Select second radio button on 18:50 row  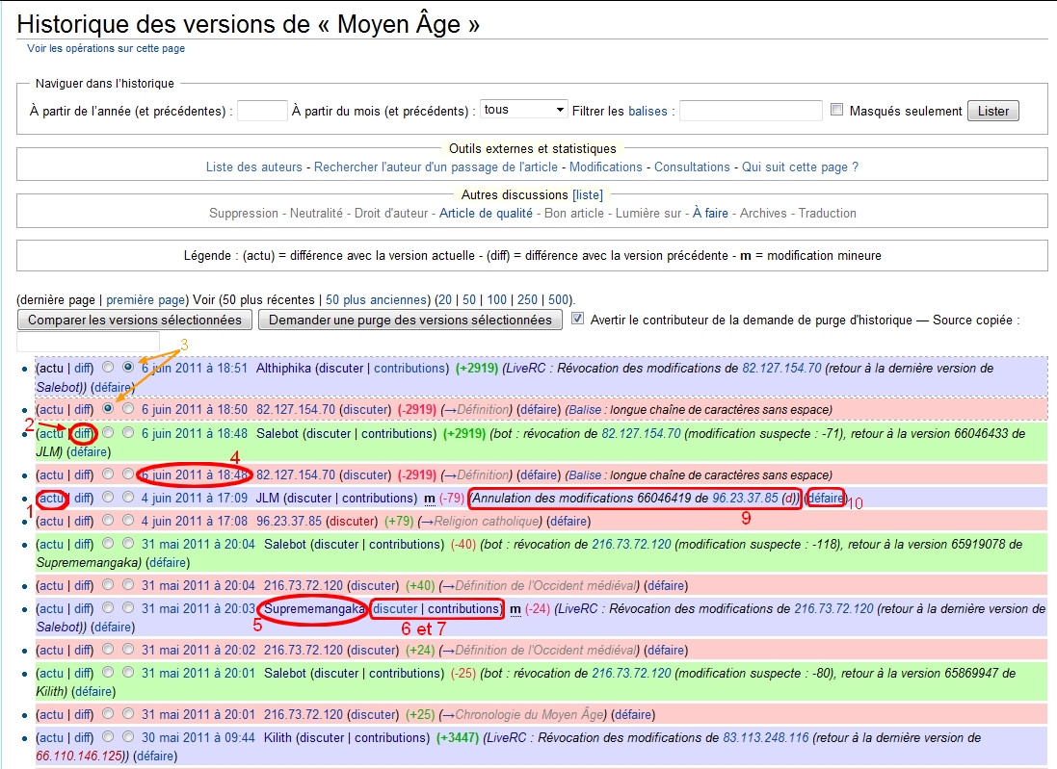click(128, 409)
